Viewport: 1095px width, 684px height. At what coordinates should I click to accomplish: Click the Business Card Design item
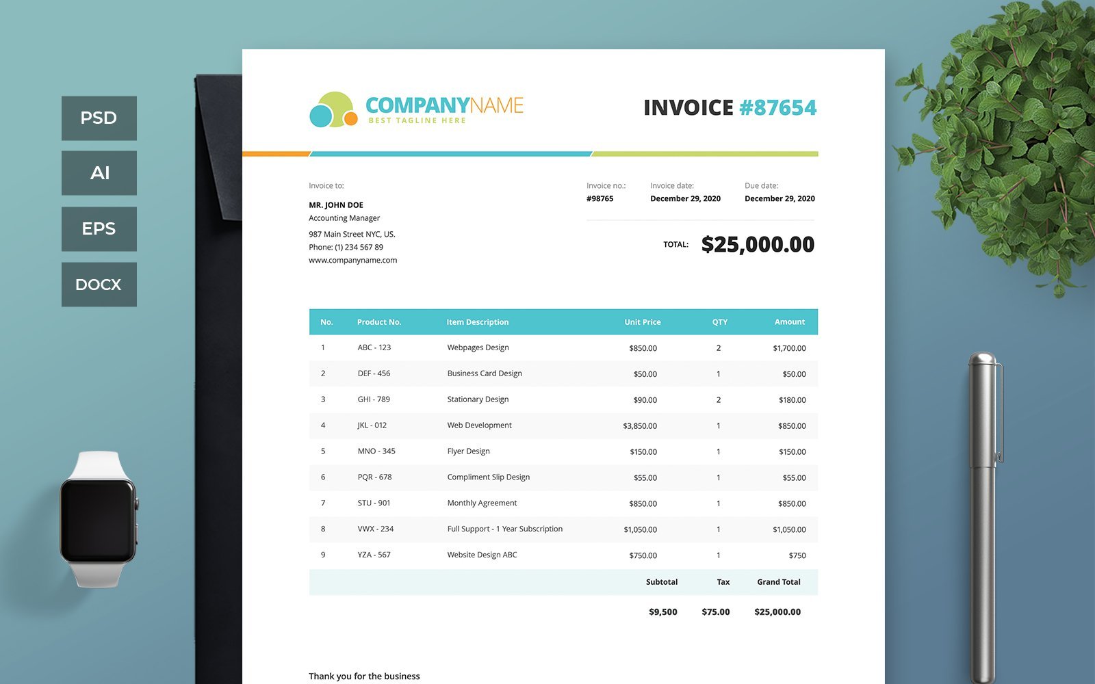click(485, 373)
